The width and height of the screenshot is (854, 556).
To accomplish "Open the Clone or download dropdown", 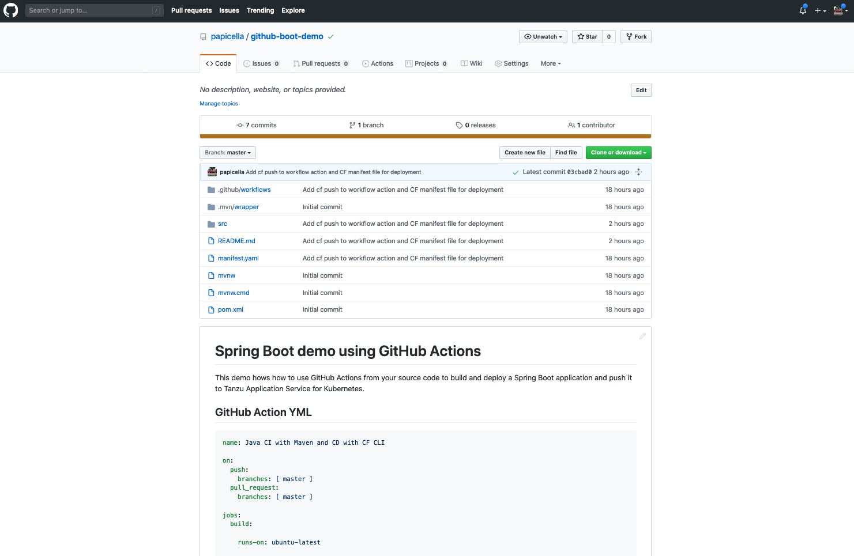I will coord(618,153).
